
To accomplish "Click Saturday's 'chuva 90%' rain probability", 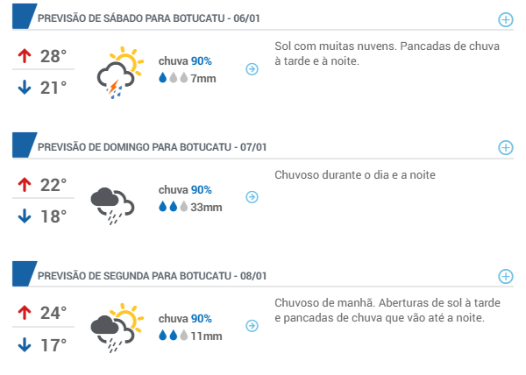I will pyautogui.click(x=185, y=61).
